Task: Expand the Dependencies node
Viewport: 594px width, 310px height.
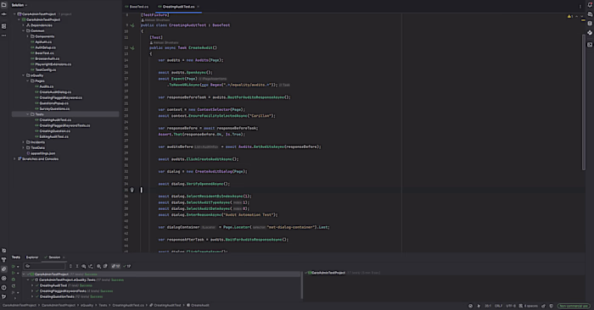Action: [24, 25]
